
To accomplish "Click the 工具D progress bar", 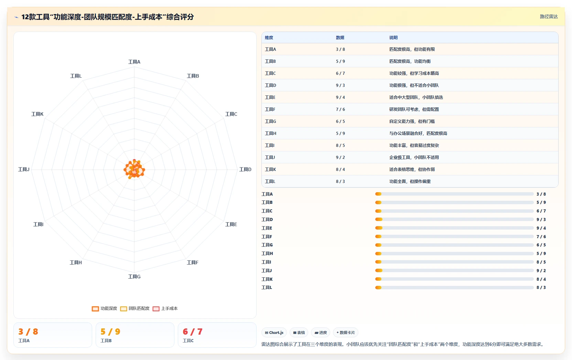I will pos(454,220).
